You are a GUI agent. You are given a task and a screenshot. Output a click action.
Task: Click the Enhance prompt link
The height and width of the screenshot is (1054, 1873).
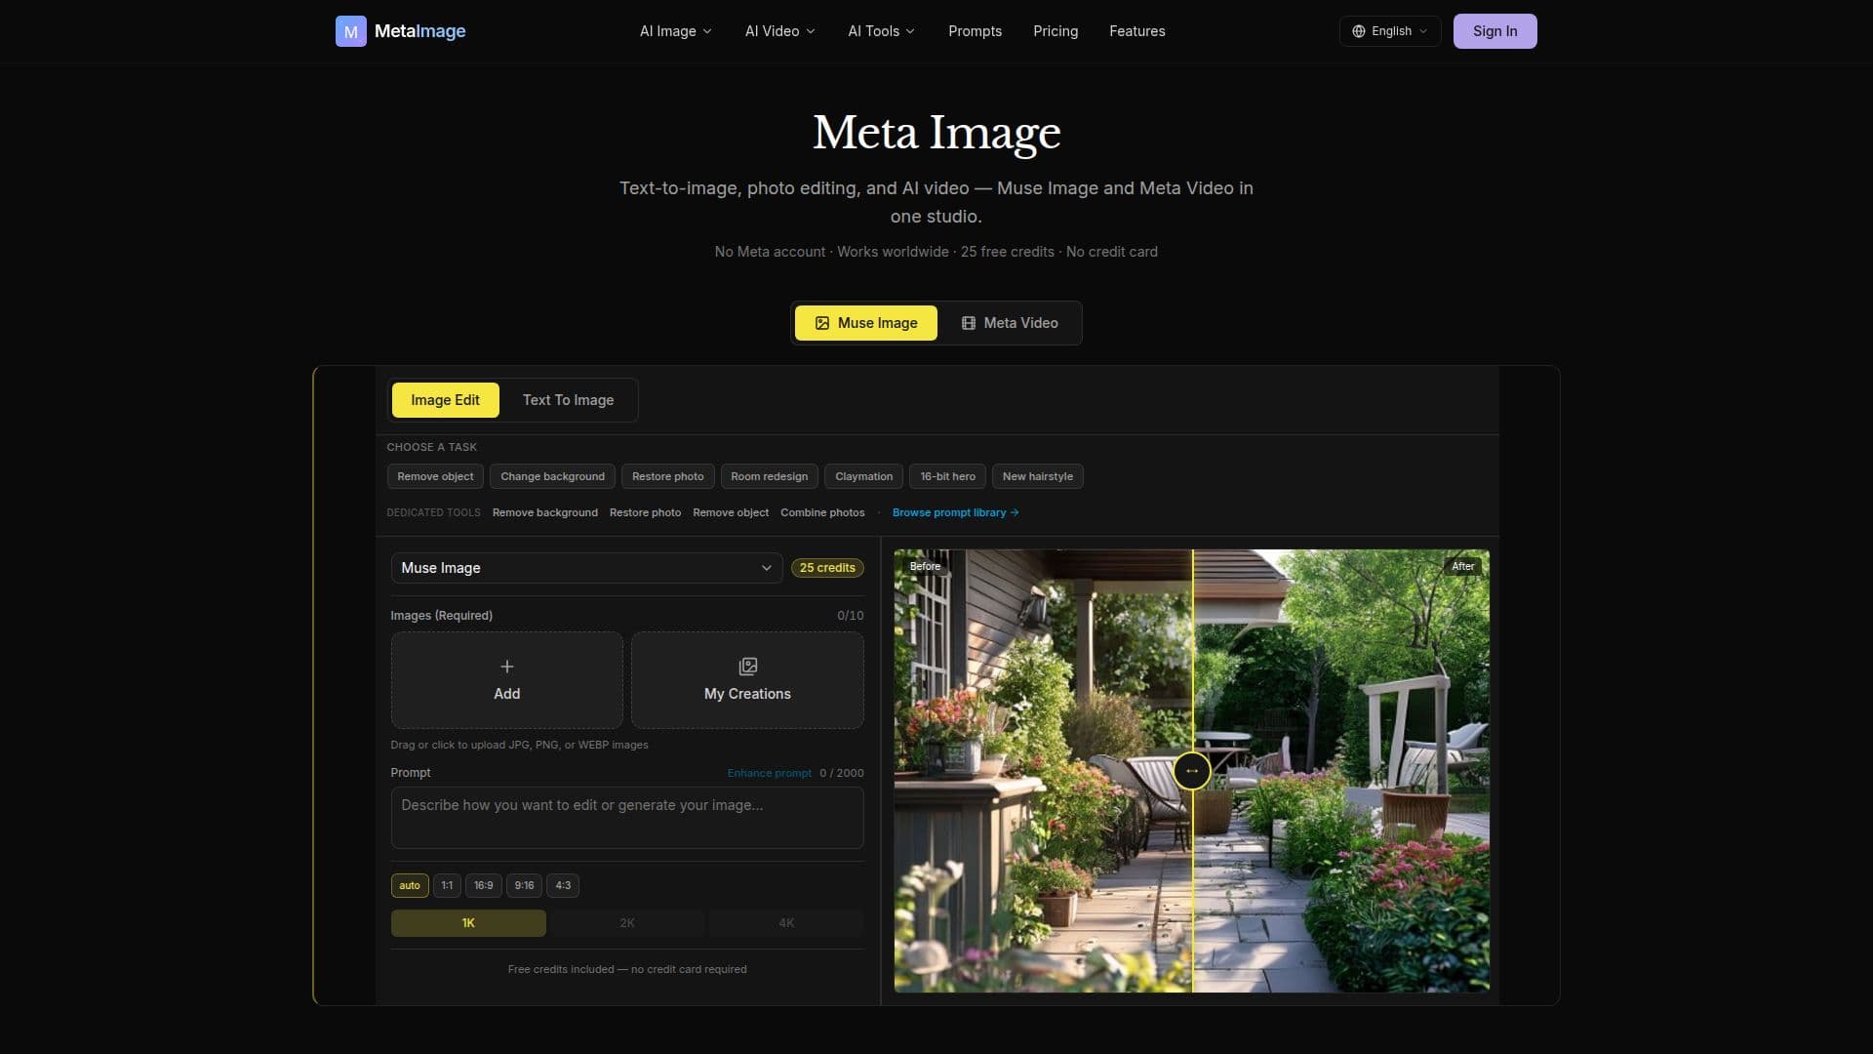coord(770,773)
